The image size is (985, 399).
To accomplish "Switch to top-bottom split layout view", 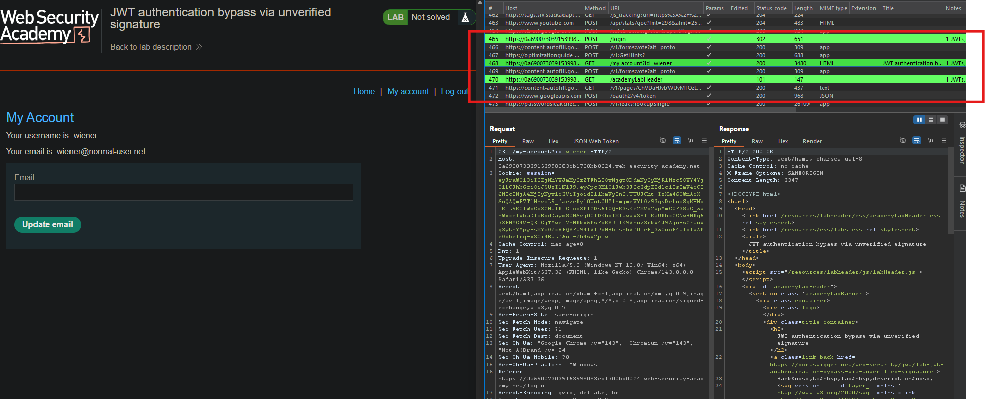I will 931,120.
